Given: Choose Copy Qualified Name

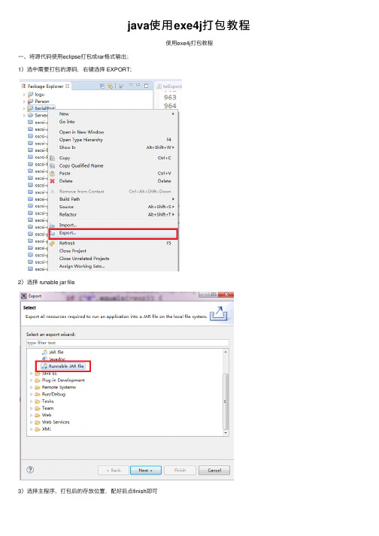Looking at the screenshot, I should (113, 165).
